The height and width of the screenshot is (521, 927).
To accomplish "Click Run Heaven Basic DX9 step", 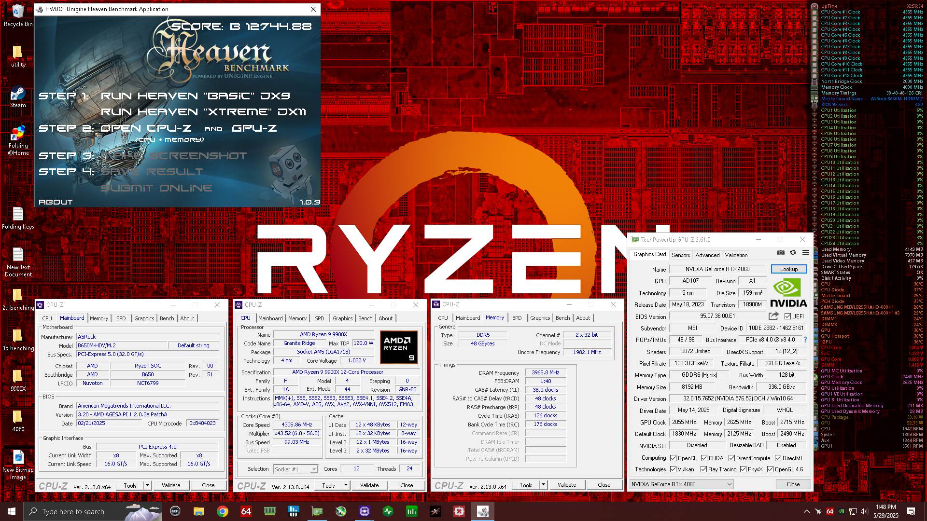I will [x=196, y=96].
